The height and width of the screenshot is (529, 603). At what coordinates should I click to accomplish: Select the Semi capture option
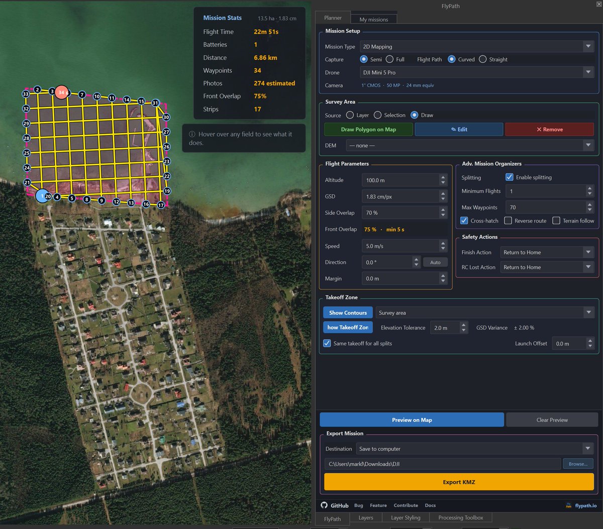[x=364, y=59]
